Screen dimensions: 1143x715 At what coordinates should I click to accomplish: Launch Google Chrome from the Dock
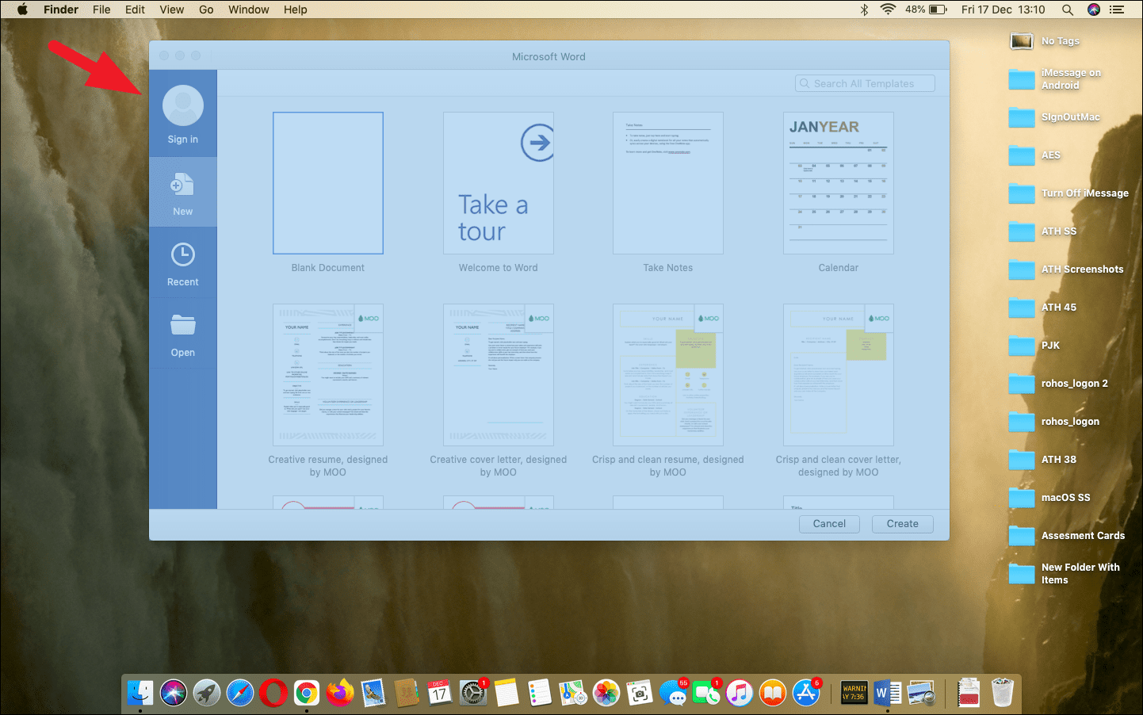[x=307, y=694]
